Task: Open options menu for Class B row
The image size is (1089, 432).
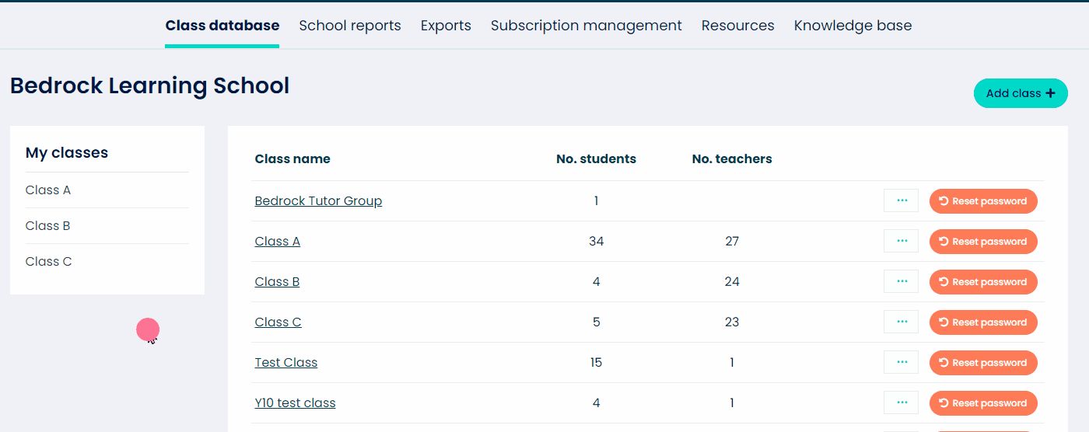Action: click(901, 281)
